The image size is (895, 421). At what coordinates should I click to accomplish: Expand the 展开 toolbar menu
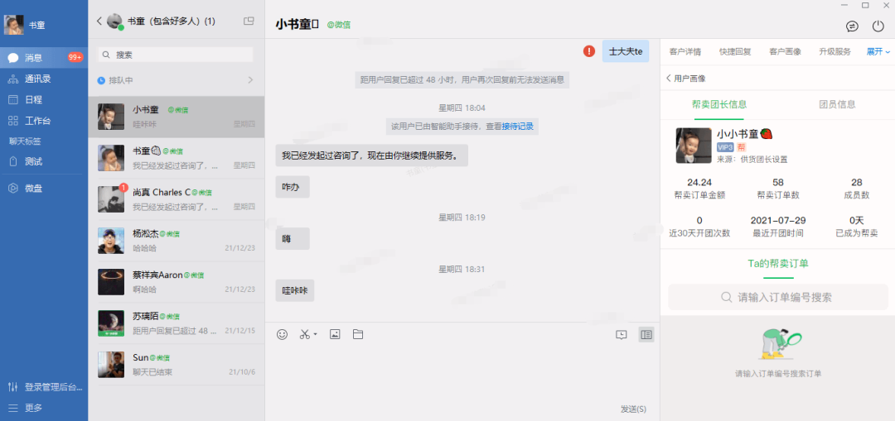coord(878,51)
